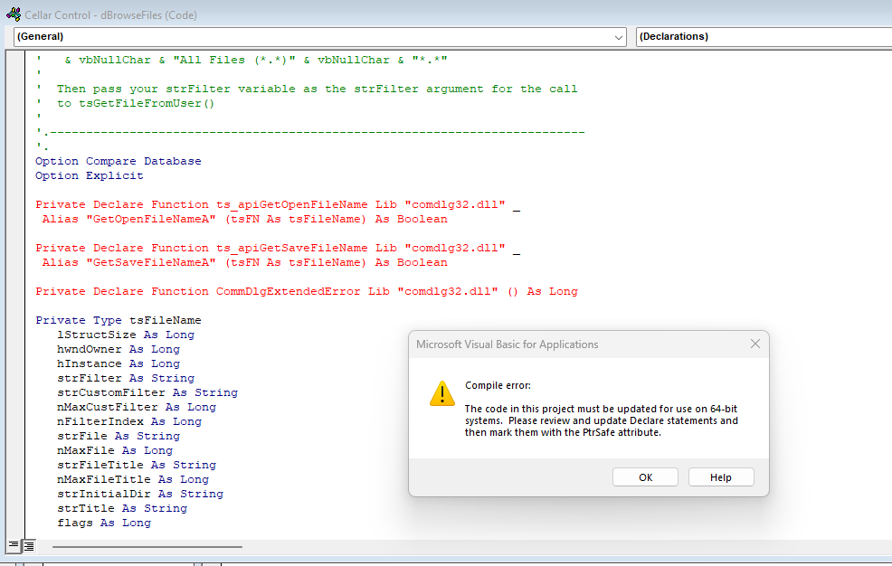Click the code window horizontal scrollbar

[147, 547]
